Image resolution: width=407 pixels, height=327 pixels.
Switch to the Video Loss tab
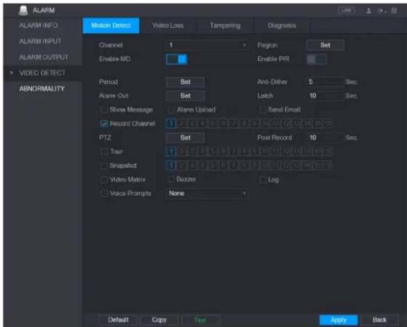tap(168, 26)
